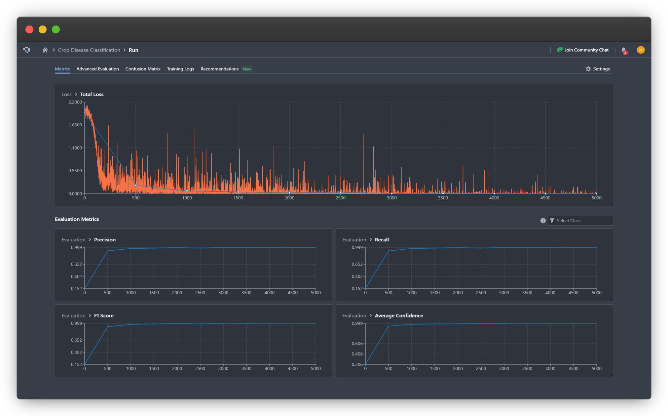Image resolution: width=668 pixels, height=416 pixels.
Task: Click the Join Community Chat bubble icon
Action: pos(560,50)
